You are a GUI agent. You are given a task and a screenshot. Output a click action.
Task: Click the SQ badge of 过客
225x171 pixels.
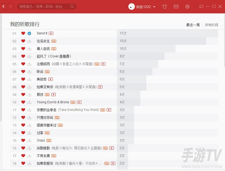click(x=47, y=133)
